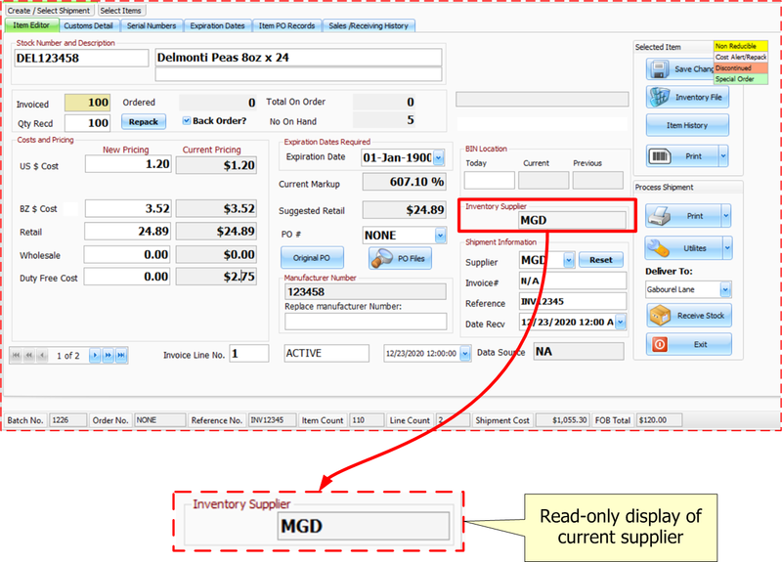
Task: Go to the next record arrow
Action: click(x=95, y=355)
